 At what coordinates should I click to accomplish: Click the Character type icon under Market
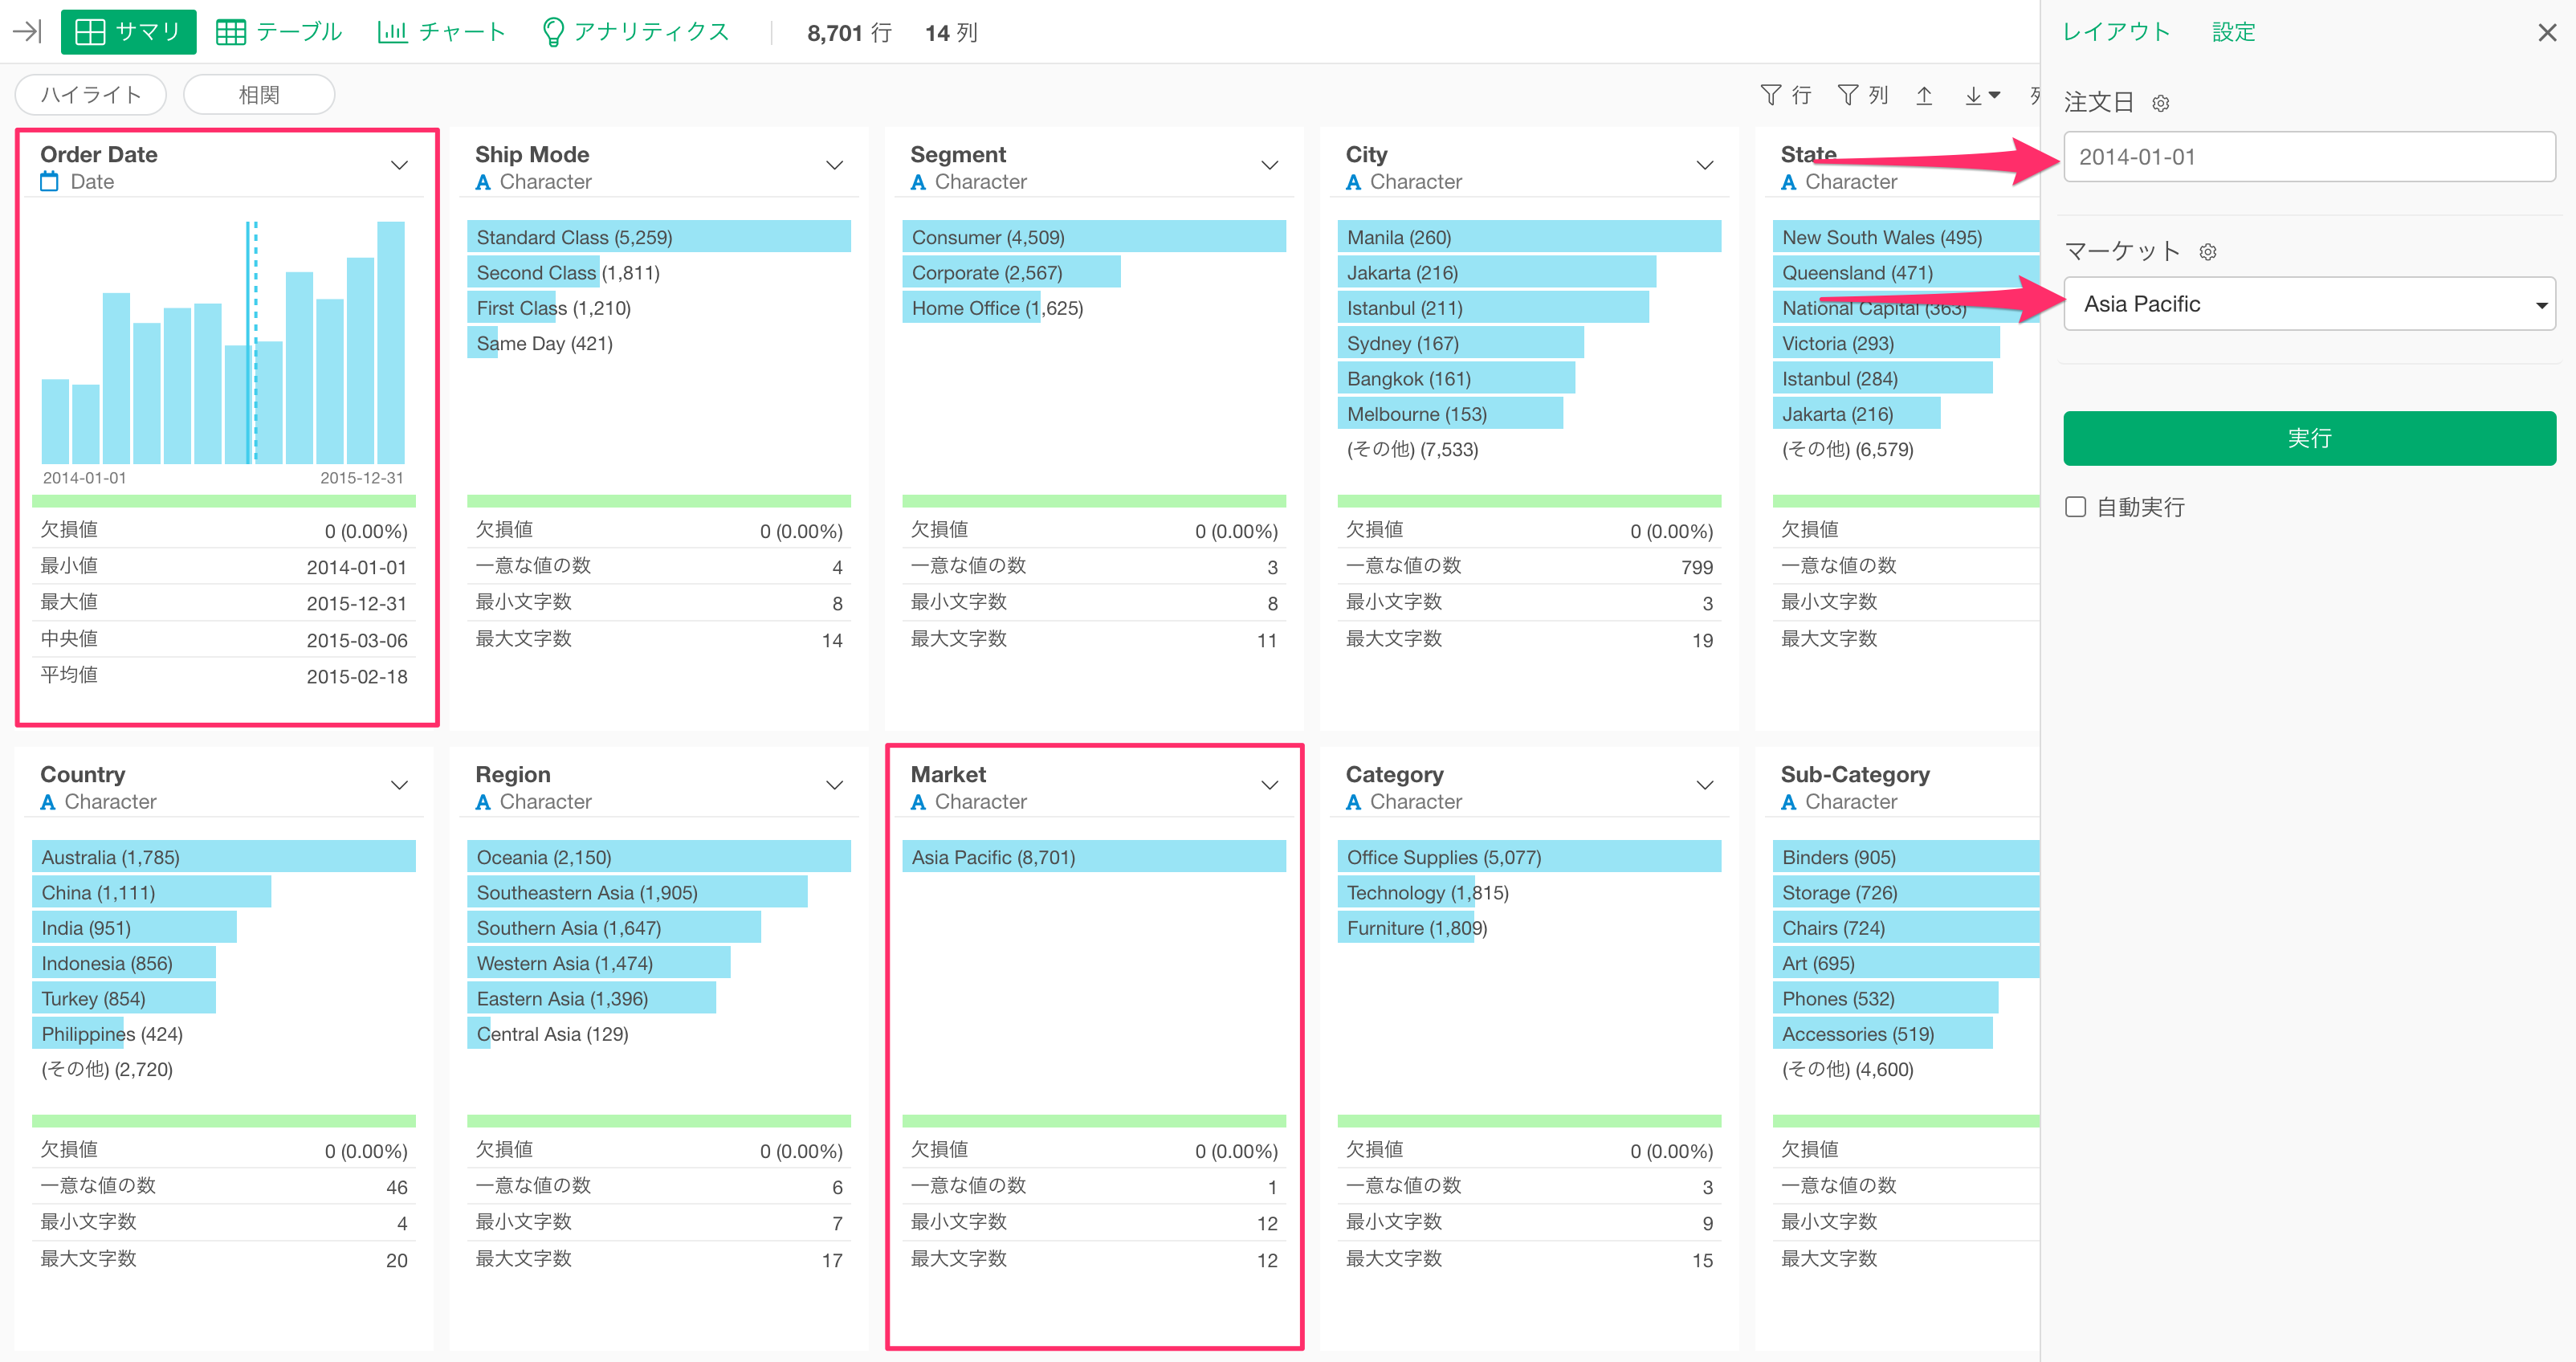pos(918,802)
